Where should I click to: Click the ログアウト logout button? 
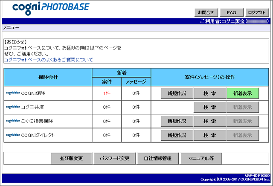tap(257, 12)
